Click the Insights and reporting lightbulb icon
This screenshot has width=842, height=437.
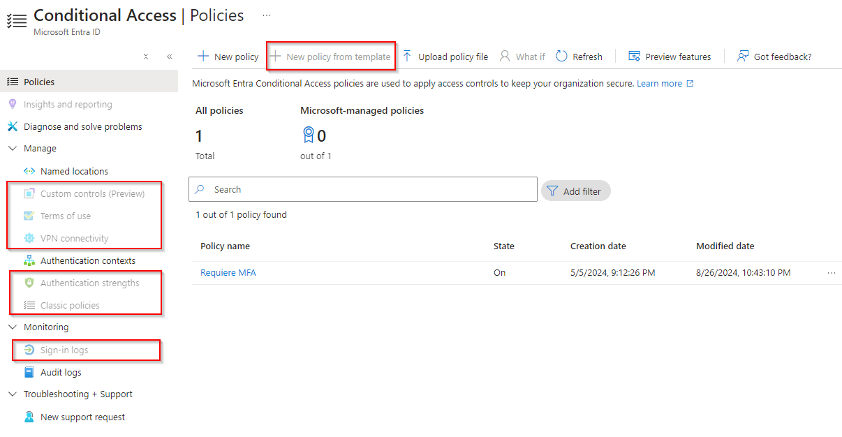pyautogui.click(x=13, y=104)
